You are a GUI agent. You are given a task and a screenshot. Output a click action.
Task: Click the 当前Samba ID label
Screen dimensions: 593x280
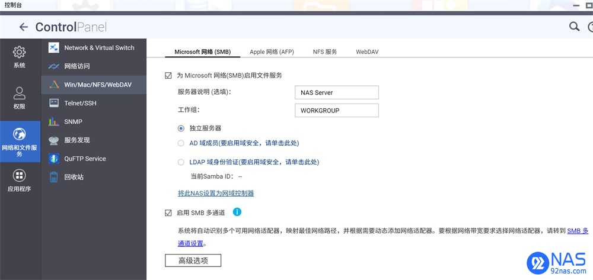(212, 176)
